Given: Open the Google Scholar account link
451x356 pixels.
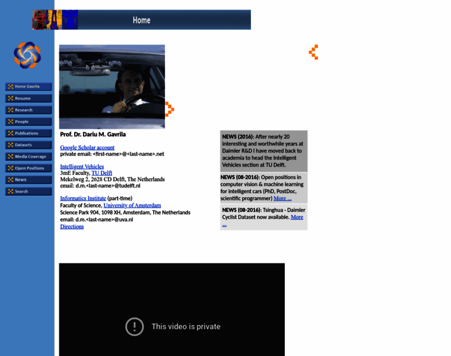Looking at the screenshot, I should (87, 148).
